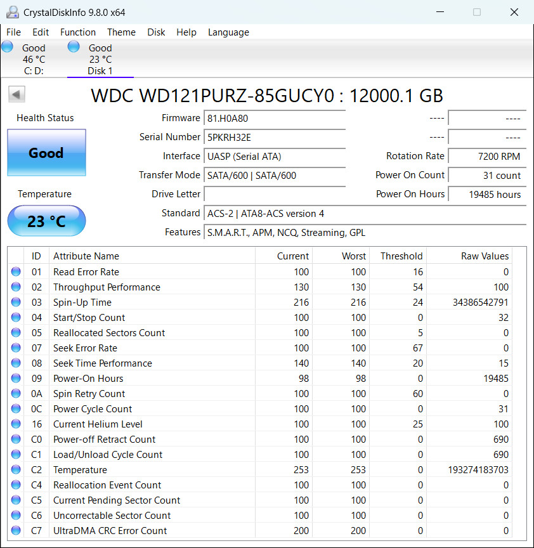The height and width of the screenshot is (548, 534).
Task: Close the CrystalDiskInfo window
Action: pos(514,12)
